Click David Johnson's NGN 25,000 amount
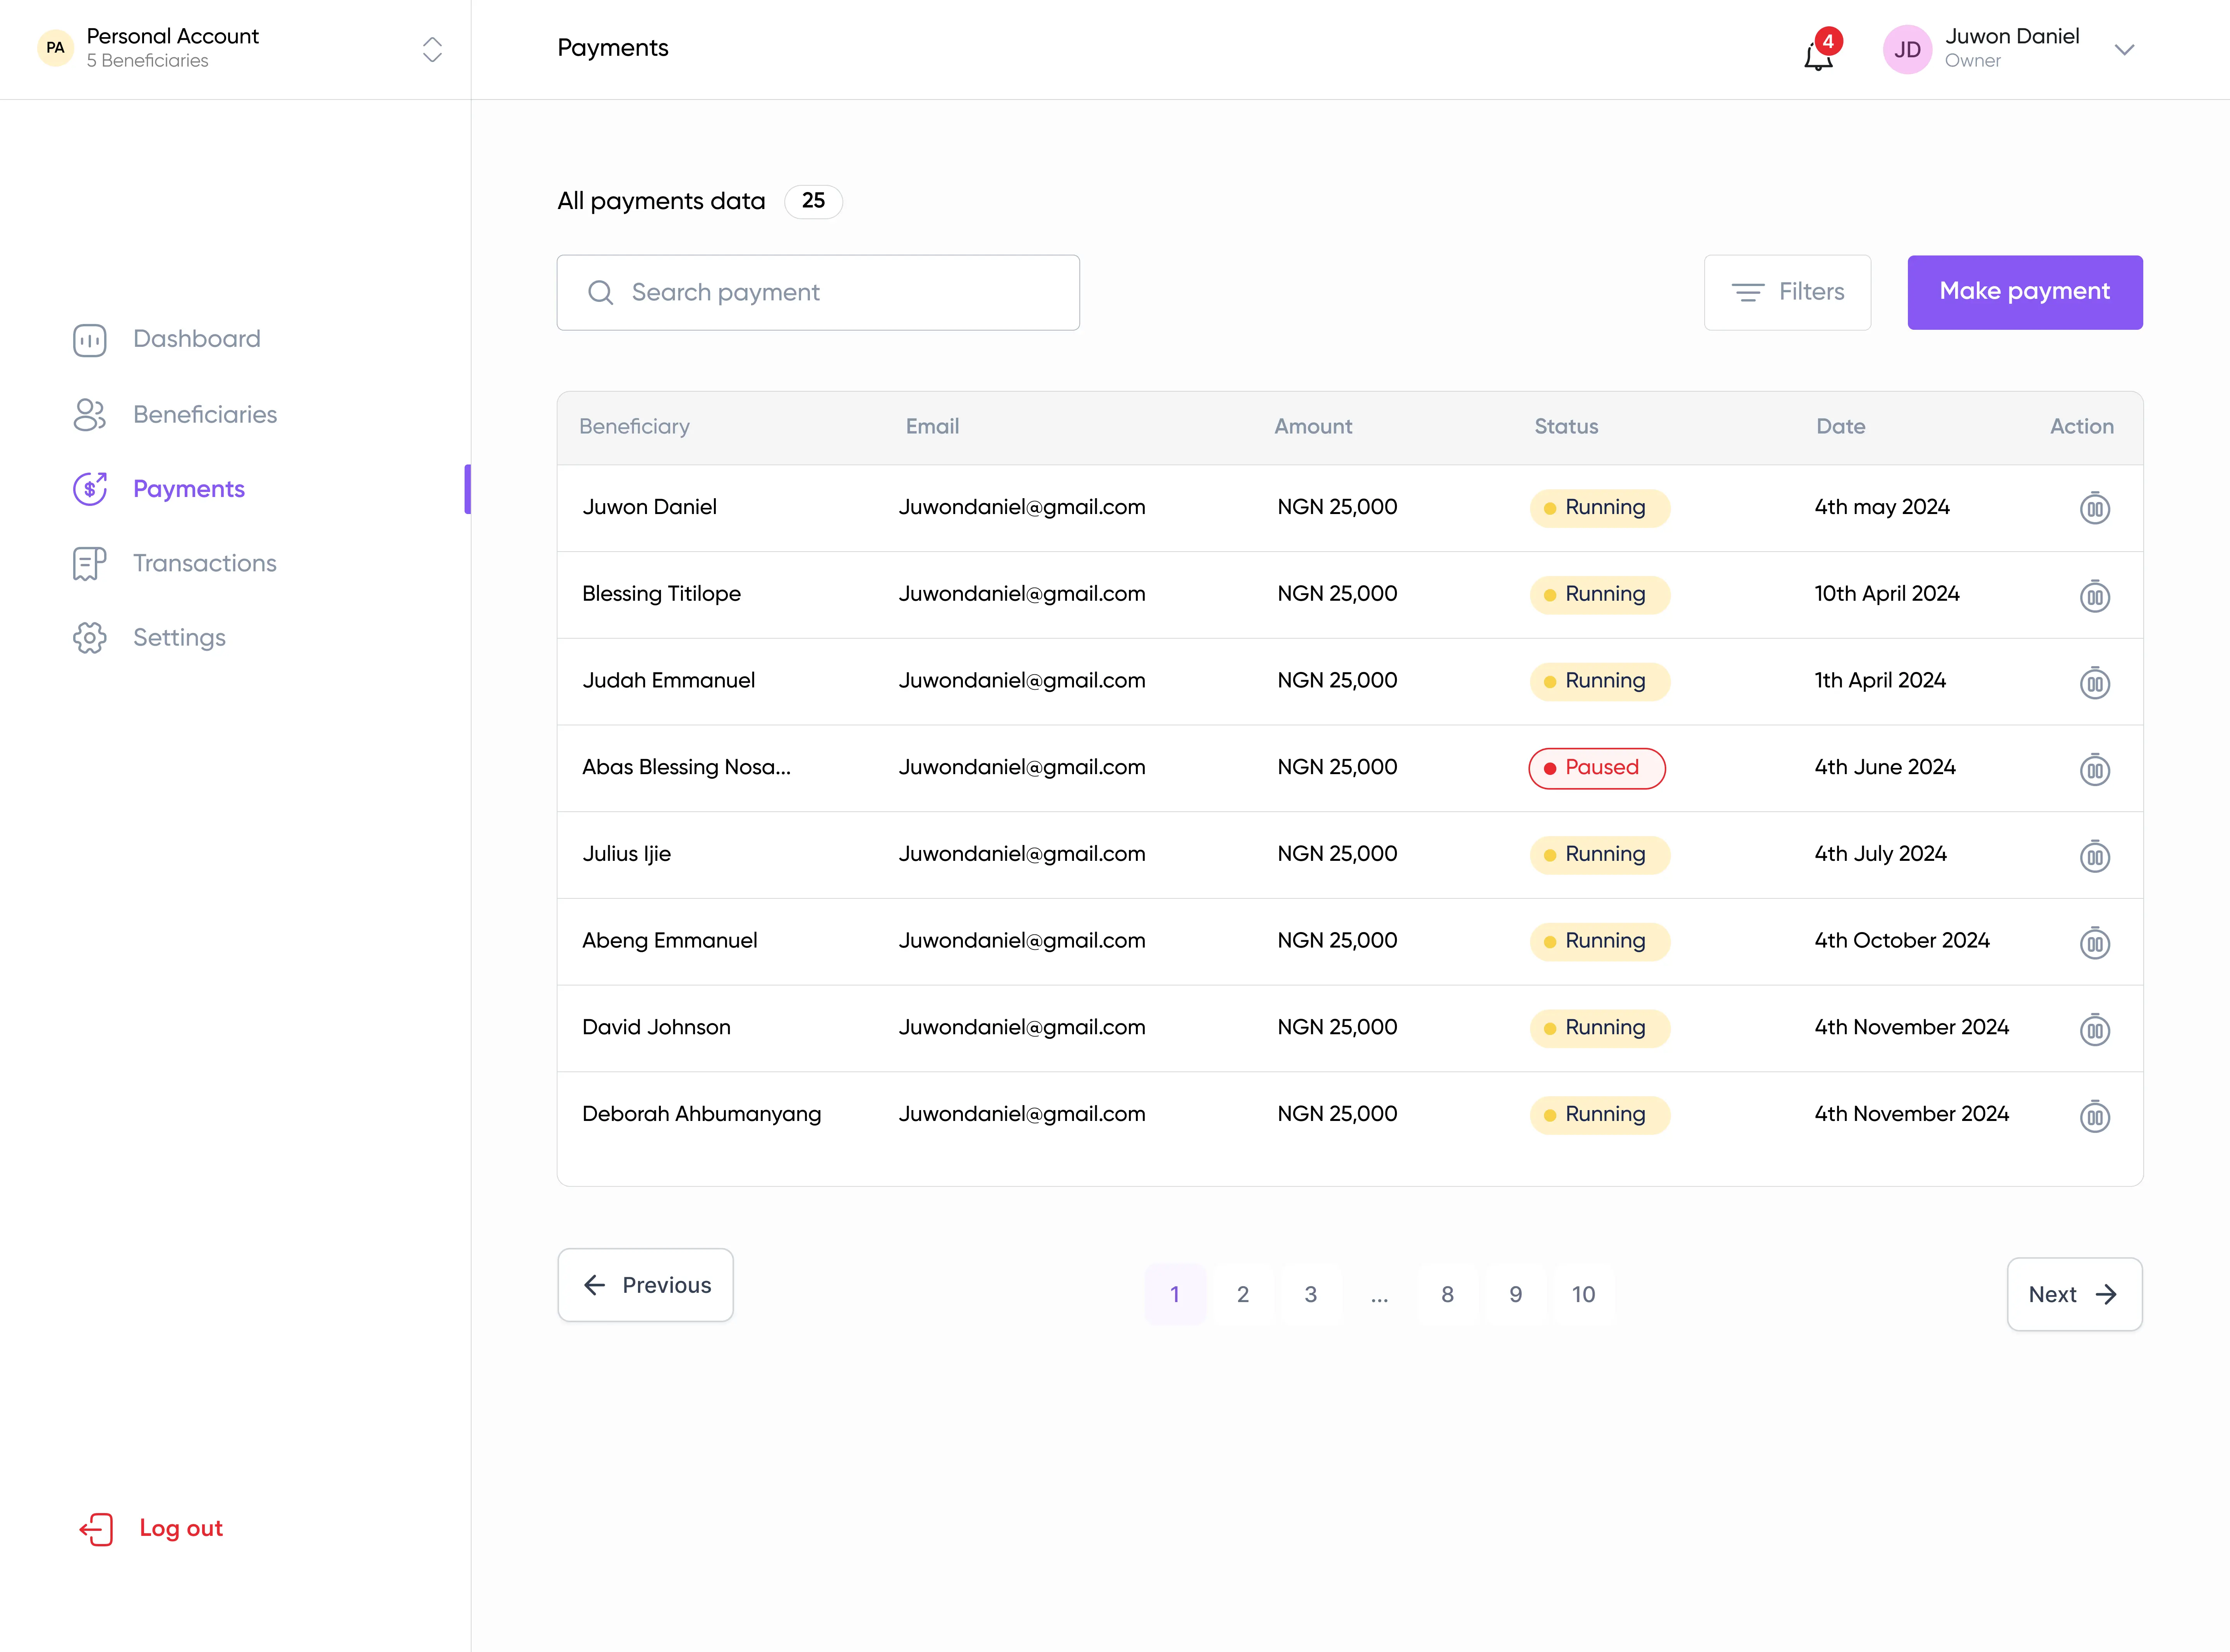2230x1652 pixels. [1337, 1028]
